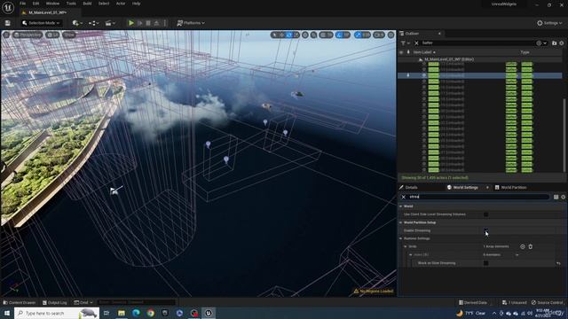Open the World Settings gear options
The image size is (568, 319).
564,197
